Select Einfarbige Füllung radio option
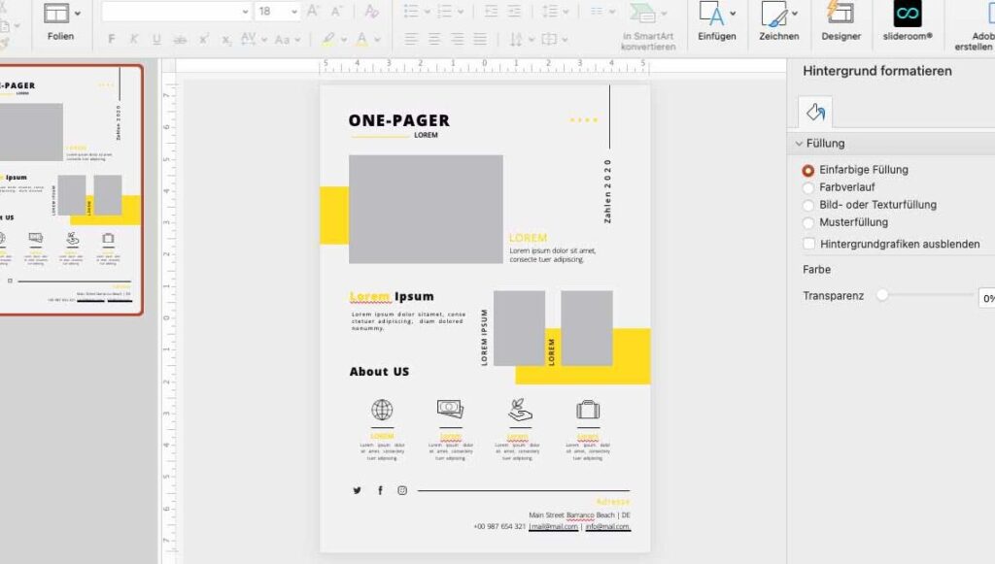The height and width of the screenshot is (564, 995). click(x=808, y=170)
